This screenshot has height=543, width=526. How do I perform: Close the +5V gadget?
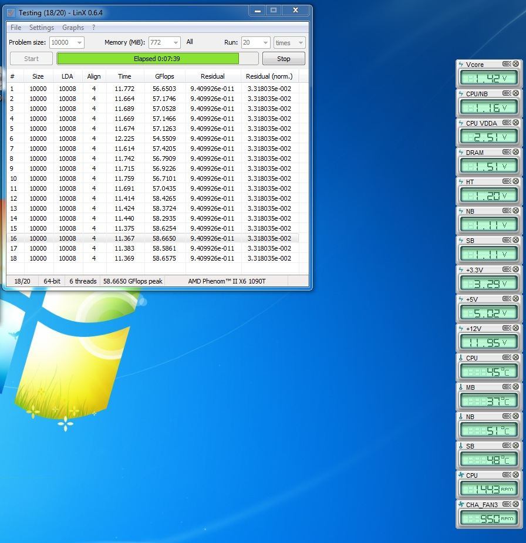click(515, 299)
